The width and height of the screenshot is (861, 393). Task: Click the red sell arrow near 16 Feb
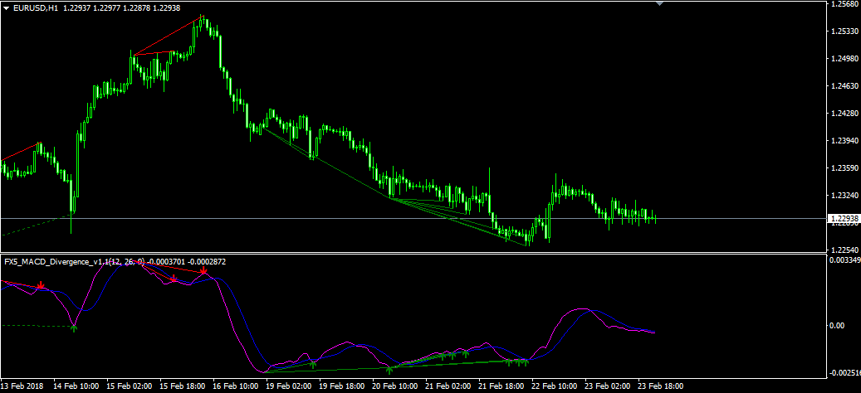(203, 271)
